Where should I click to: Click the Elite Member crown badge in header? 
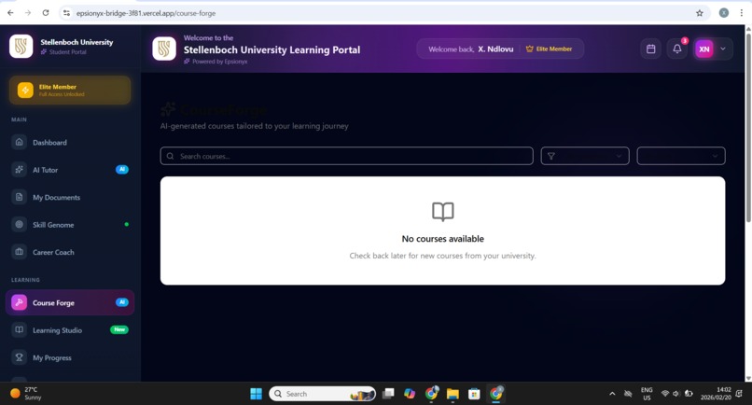(549, 49)
